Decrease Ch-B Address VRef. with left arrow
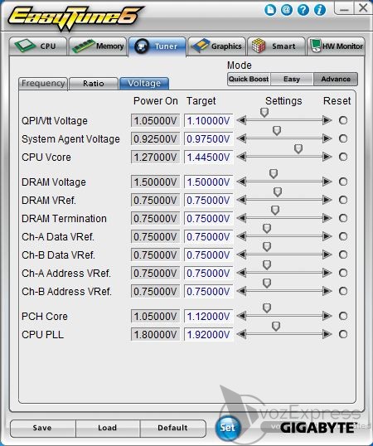 [x=241, y=291]
